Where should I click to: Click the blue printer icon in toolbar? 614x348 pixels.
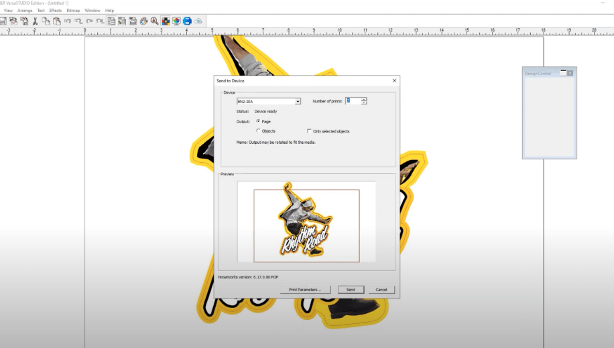(x=187, y=21)
